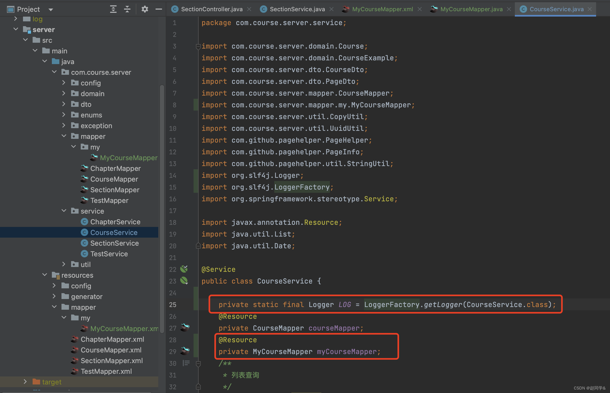
Task: Click MyBatis bird gutter icon on line 27
Action: point(185,327)
